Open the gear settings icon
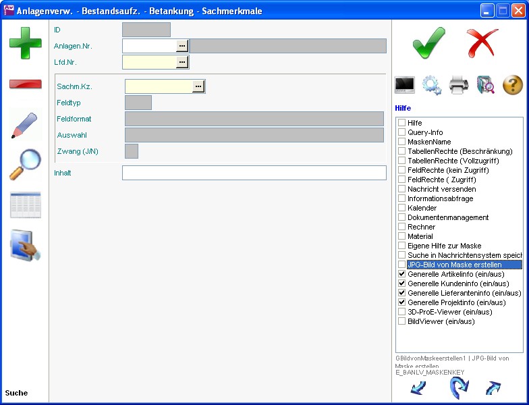Image resolution: width=529 pixels, height=405 pixels. coord(432,85)
